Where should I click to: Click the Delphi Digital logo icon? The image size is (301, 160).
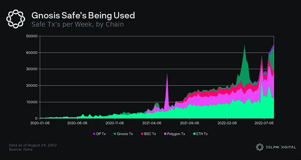point(260,147)
